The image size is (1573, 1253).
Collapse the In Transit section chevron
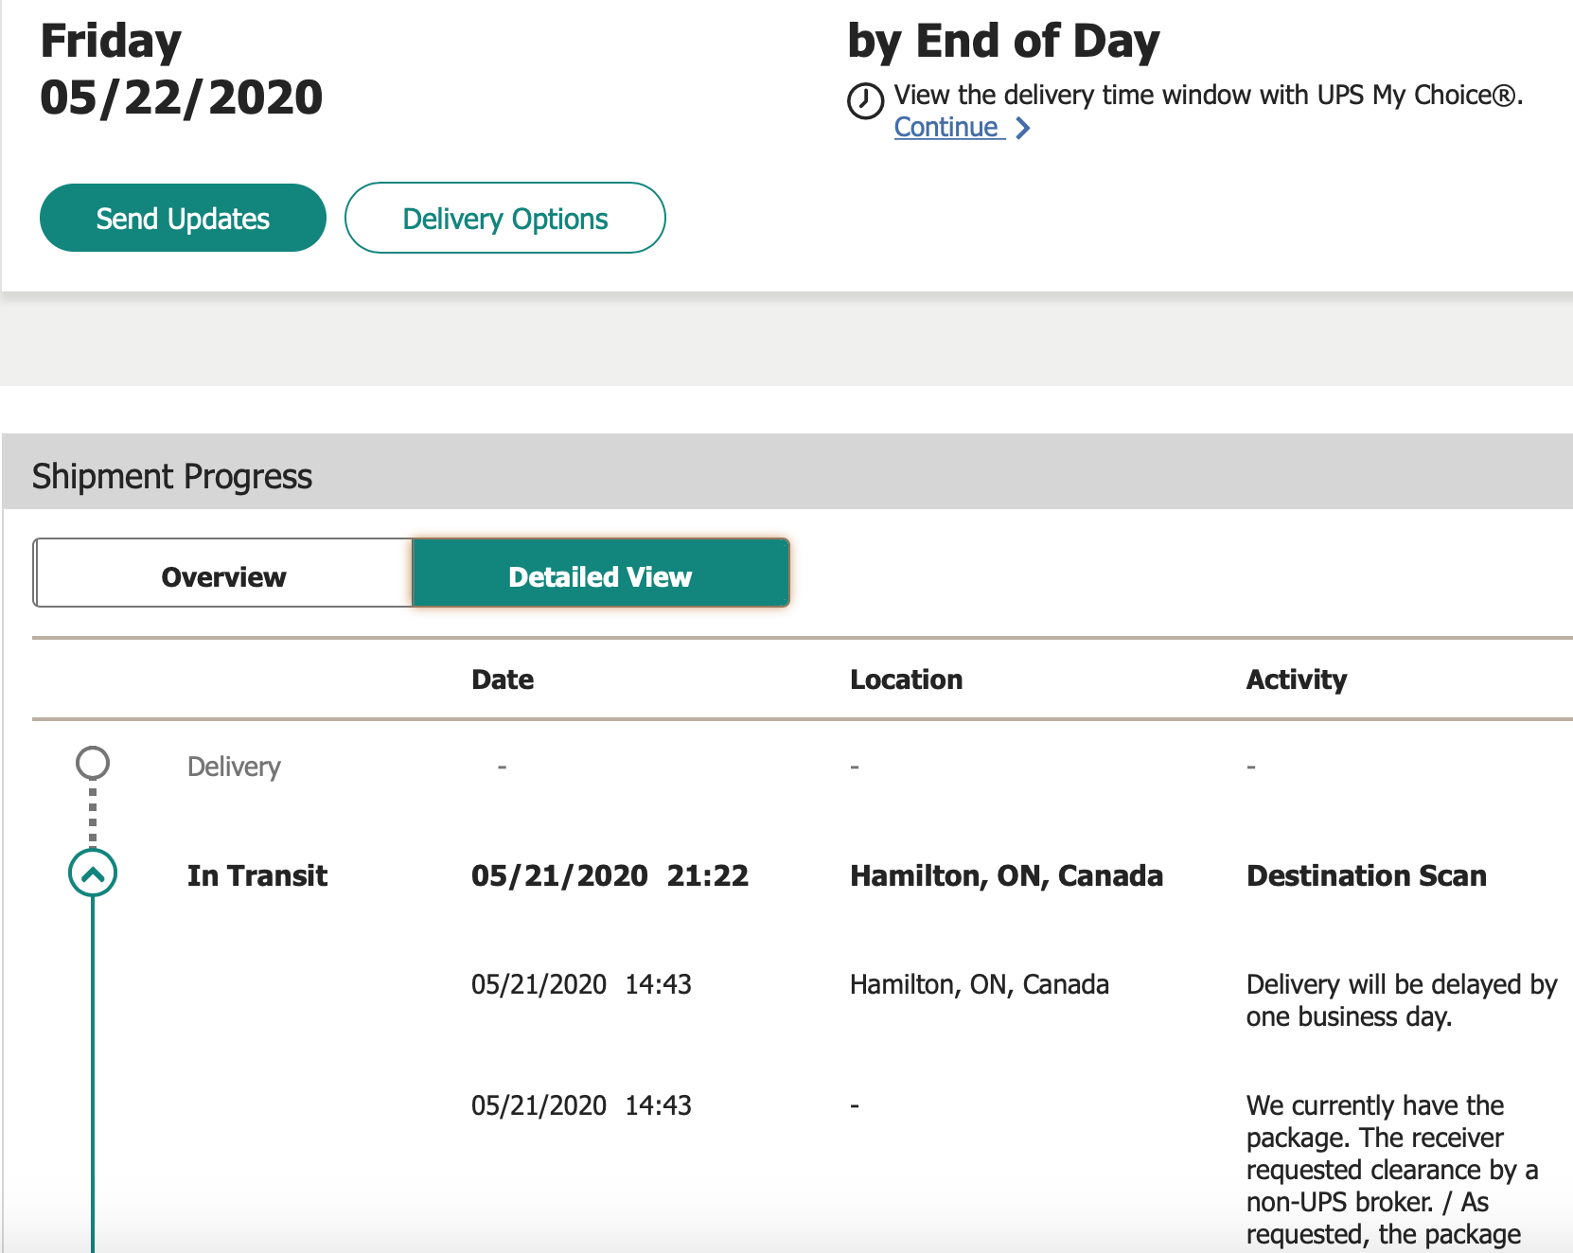pyautogui.click(x=93, y=874)
